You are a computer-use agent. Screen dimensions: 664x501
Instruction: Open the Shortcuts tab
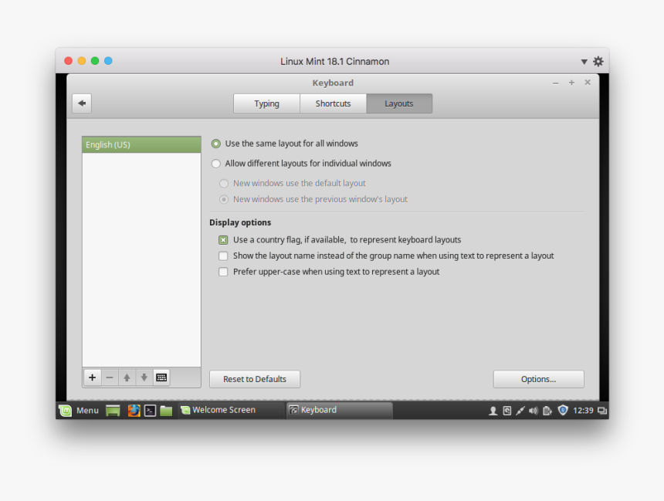tap(333, 103)
